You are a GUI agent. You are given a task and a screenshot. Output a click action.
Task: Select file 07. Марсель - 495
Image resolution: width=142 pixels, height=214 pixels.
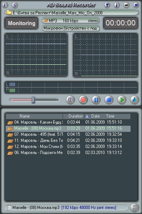pyautogui.click(x=68, y=134)
